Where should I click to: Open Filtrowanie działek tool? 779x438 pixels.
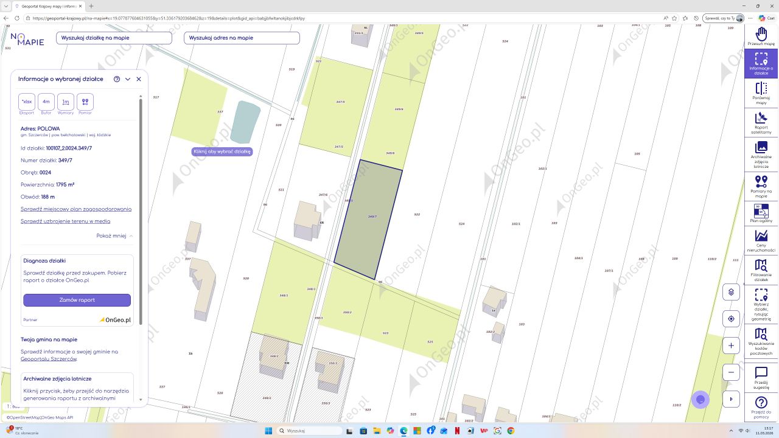tap(761, 269)
